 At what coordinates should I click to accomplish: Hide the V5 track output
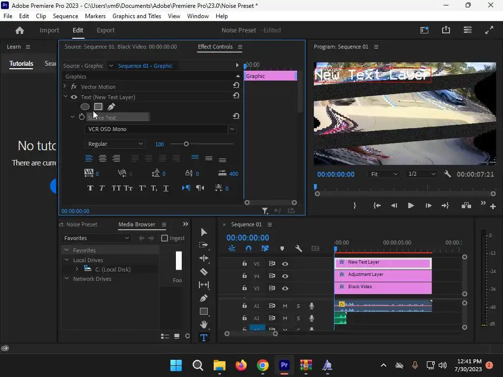coord(285,264)
